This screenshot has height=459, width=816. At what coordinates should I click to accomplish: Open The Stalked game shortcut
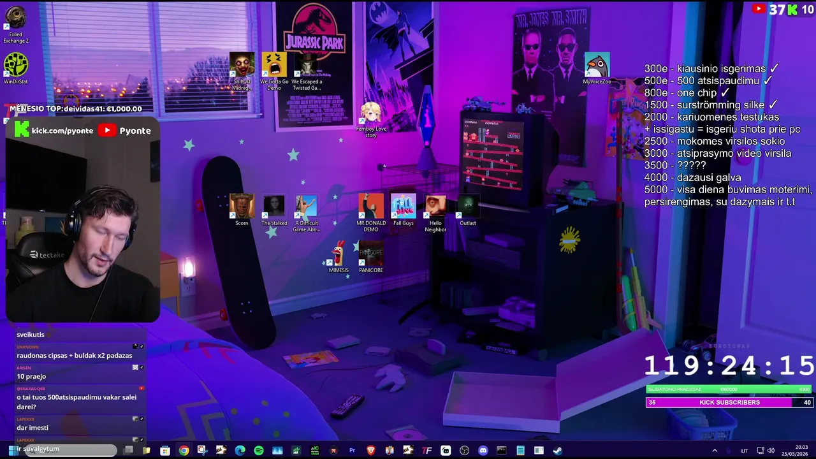point(274,210)
